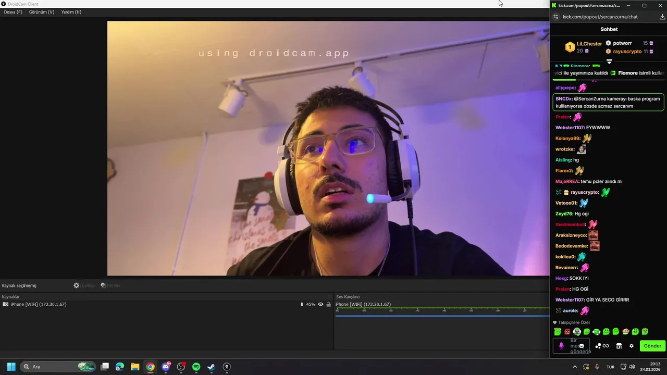Open the shop storefront icon
The height and width of the screenshot is (375, 667).
click(619, 346)
